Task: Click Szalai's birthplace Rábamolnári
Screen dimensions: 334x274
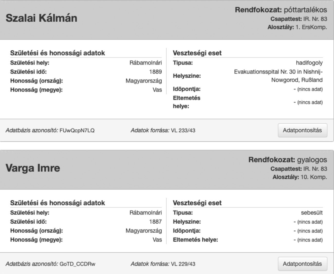Action: 146,63
